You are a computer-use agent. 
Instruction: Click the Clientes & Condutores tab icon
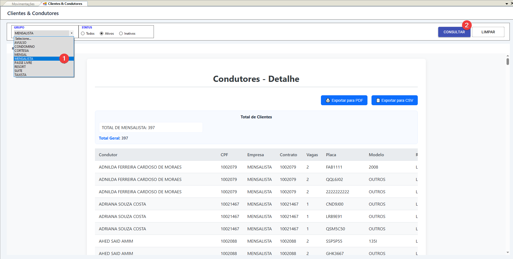pos(45,4)
